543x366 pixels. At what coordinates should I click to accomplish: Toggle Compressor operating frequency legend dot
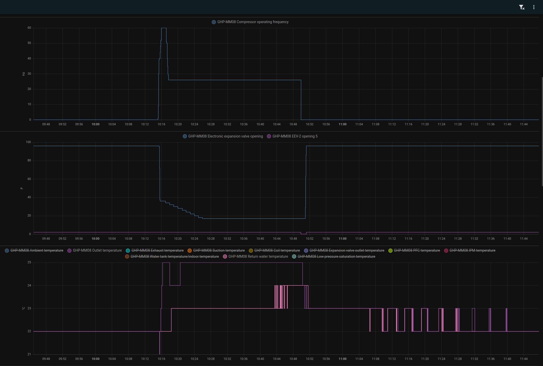[214, 22]
